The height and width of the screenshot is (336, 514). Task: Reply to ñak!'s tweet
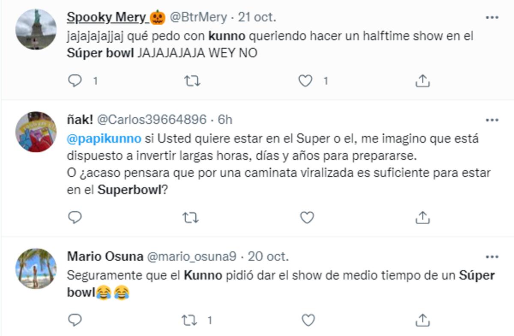point(75,218)
